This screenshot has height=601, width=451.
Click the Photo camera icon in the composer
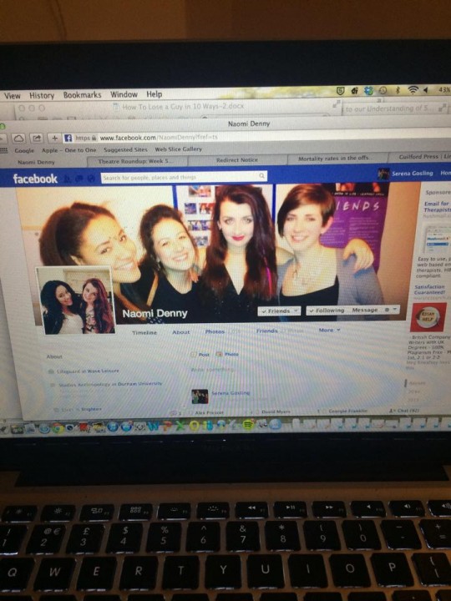coord(220,354)
